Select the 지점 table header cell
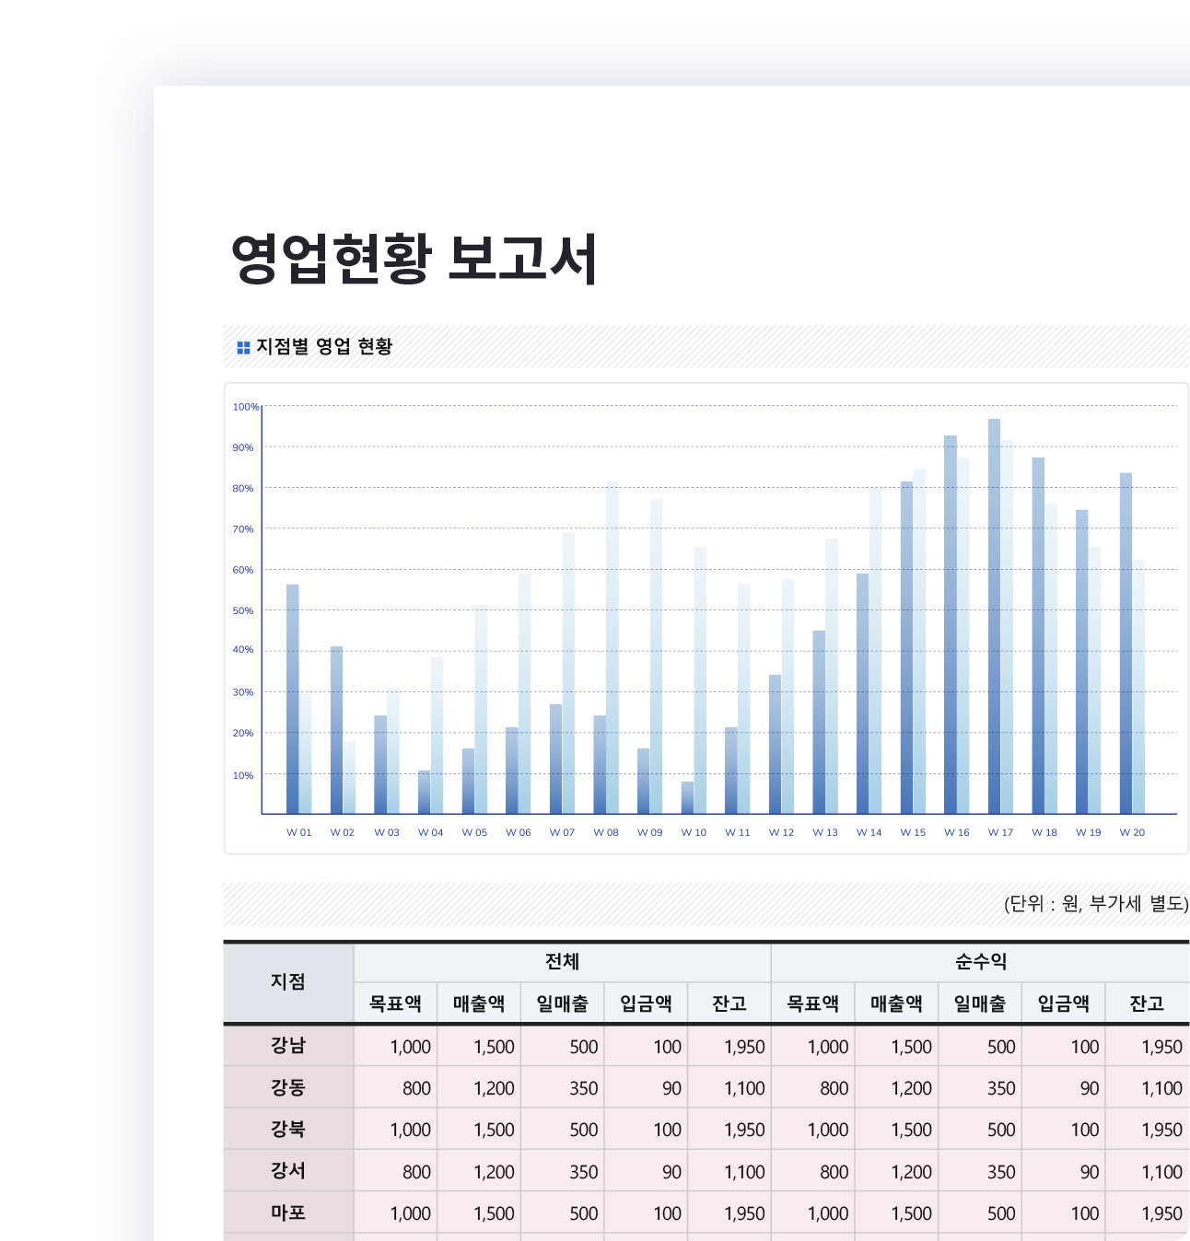This screenshot has height=1241, width=1190. 288,982
